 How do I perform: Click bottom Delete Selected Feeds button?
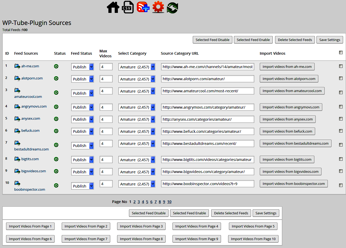point(231,213)
